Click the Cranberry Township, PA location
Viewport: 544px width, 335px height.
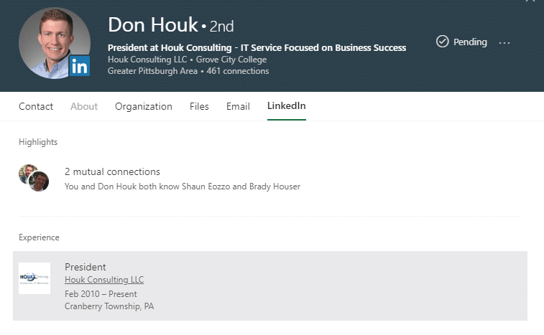[x=109, y=306]
